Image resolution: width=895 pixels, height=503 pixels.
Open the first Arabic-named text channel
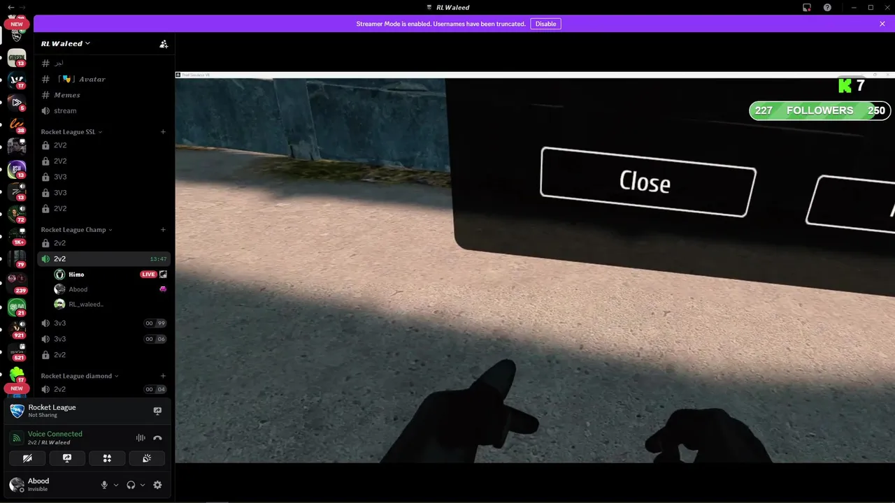tap(103, 63)
